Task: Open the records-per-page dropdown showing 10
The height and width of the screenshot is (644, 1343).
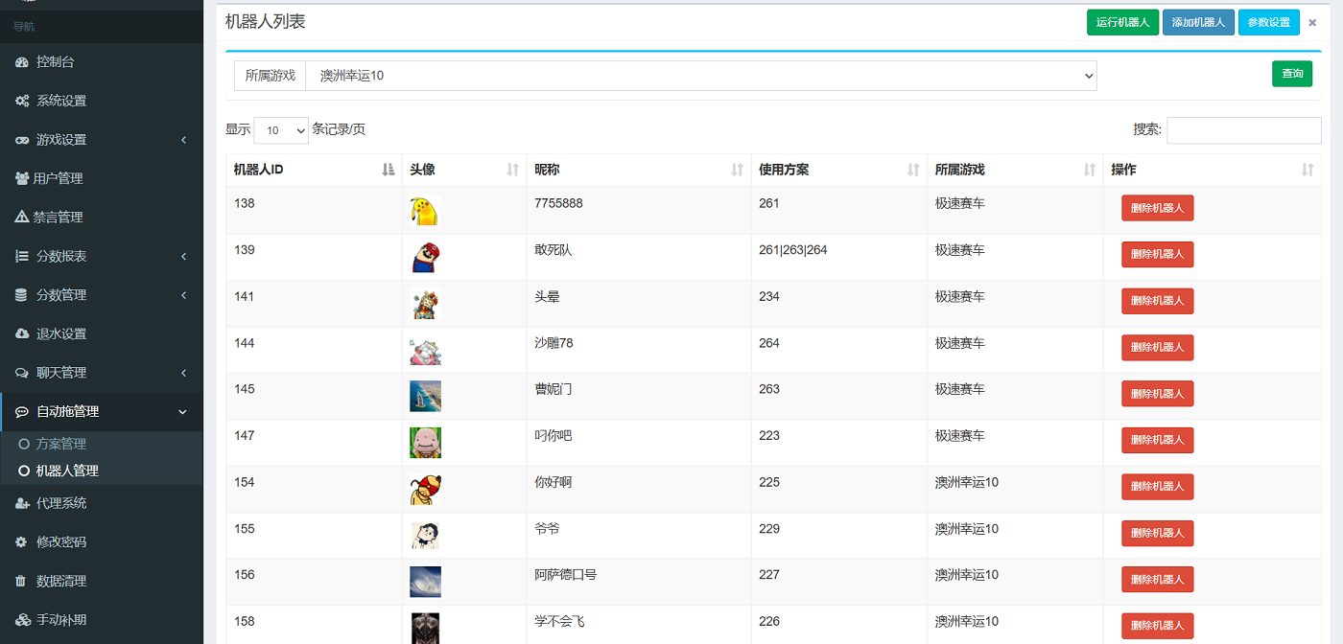Action: [281, 130]
